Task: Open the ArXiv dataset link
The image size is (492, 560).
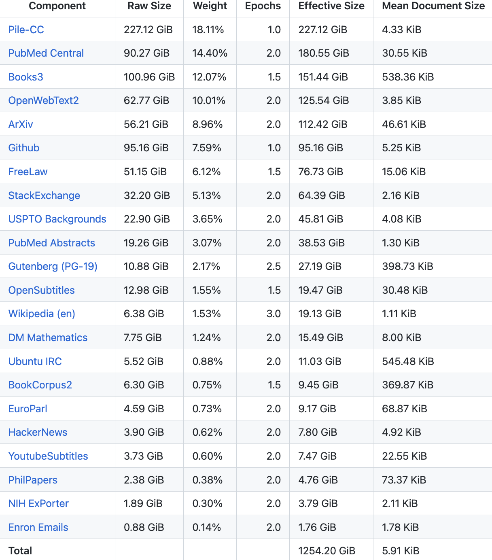Action: tap(21, 124)
